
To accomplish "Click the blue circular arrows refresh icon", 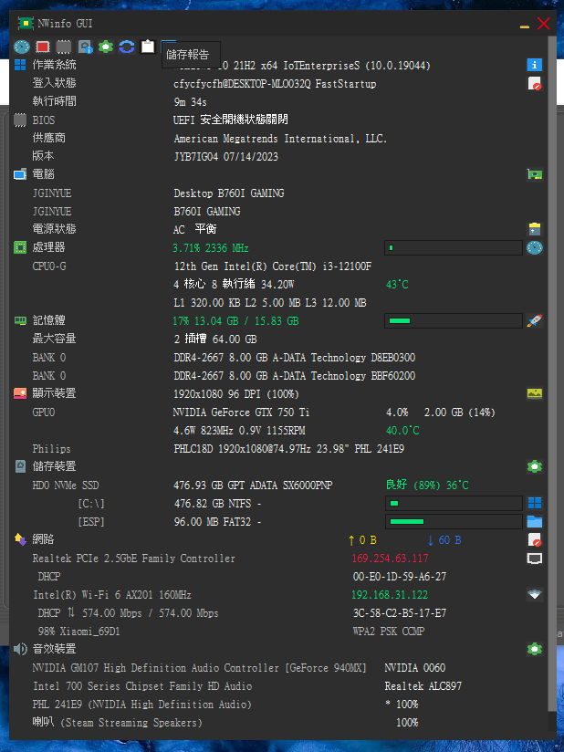I will point(127,47).
